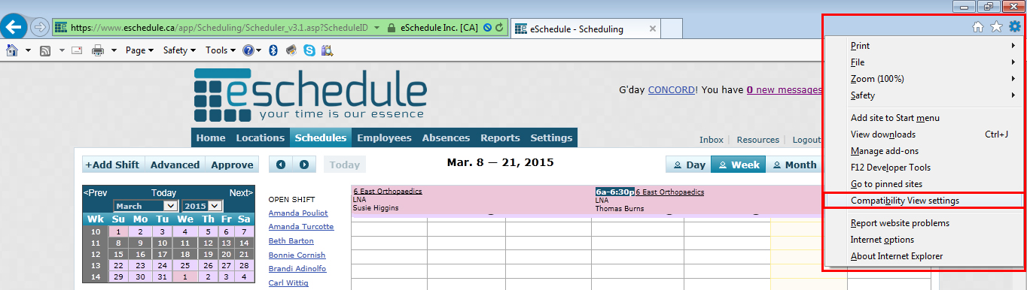
Task: Open the Tools dropdown in command bar
Action: tap(220, 50)
